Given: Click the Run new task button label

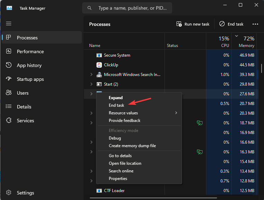Looking at the screenshot, I should 197,24.
